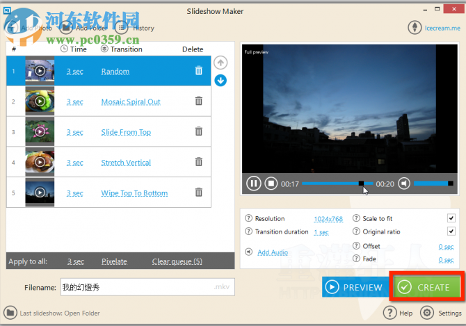This screenshot has height=326, width=466.
Task: Show help for Offset
Action: (356, 245)
